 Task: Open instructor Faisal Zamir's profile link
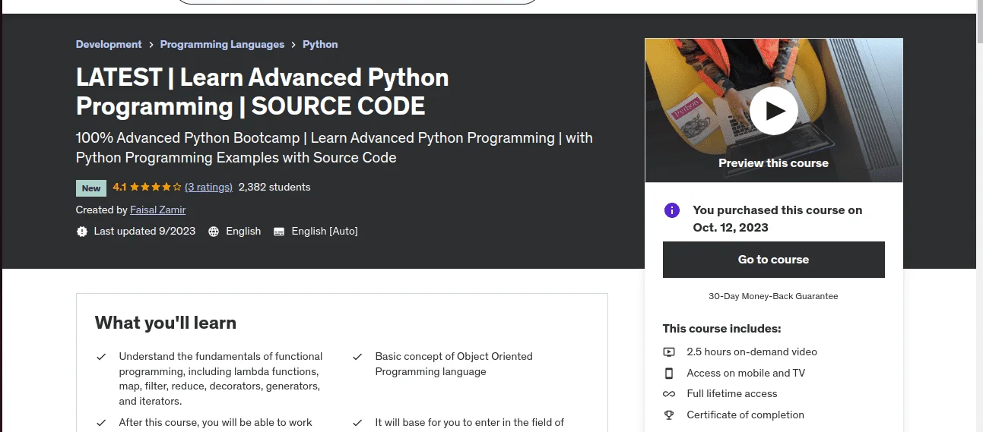pos(157,210)
